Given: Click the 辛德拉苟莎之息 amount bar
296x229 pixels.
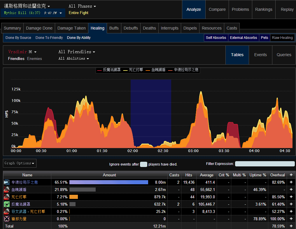Looking at the screenshot, I should 109,182.
